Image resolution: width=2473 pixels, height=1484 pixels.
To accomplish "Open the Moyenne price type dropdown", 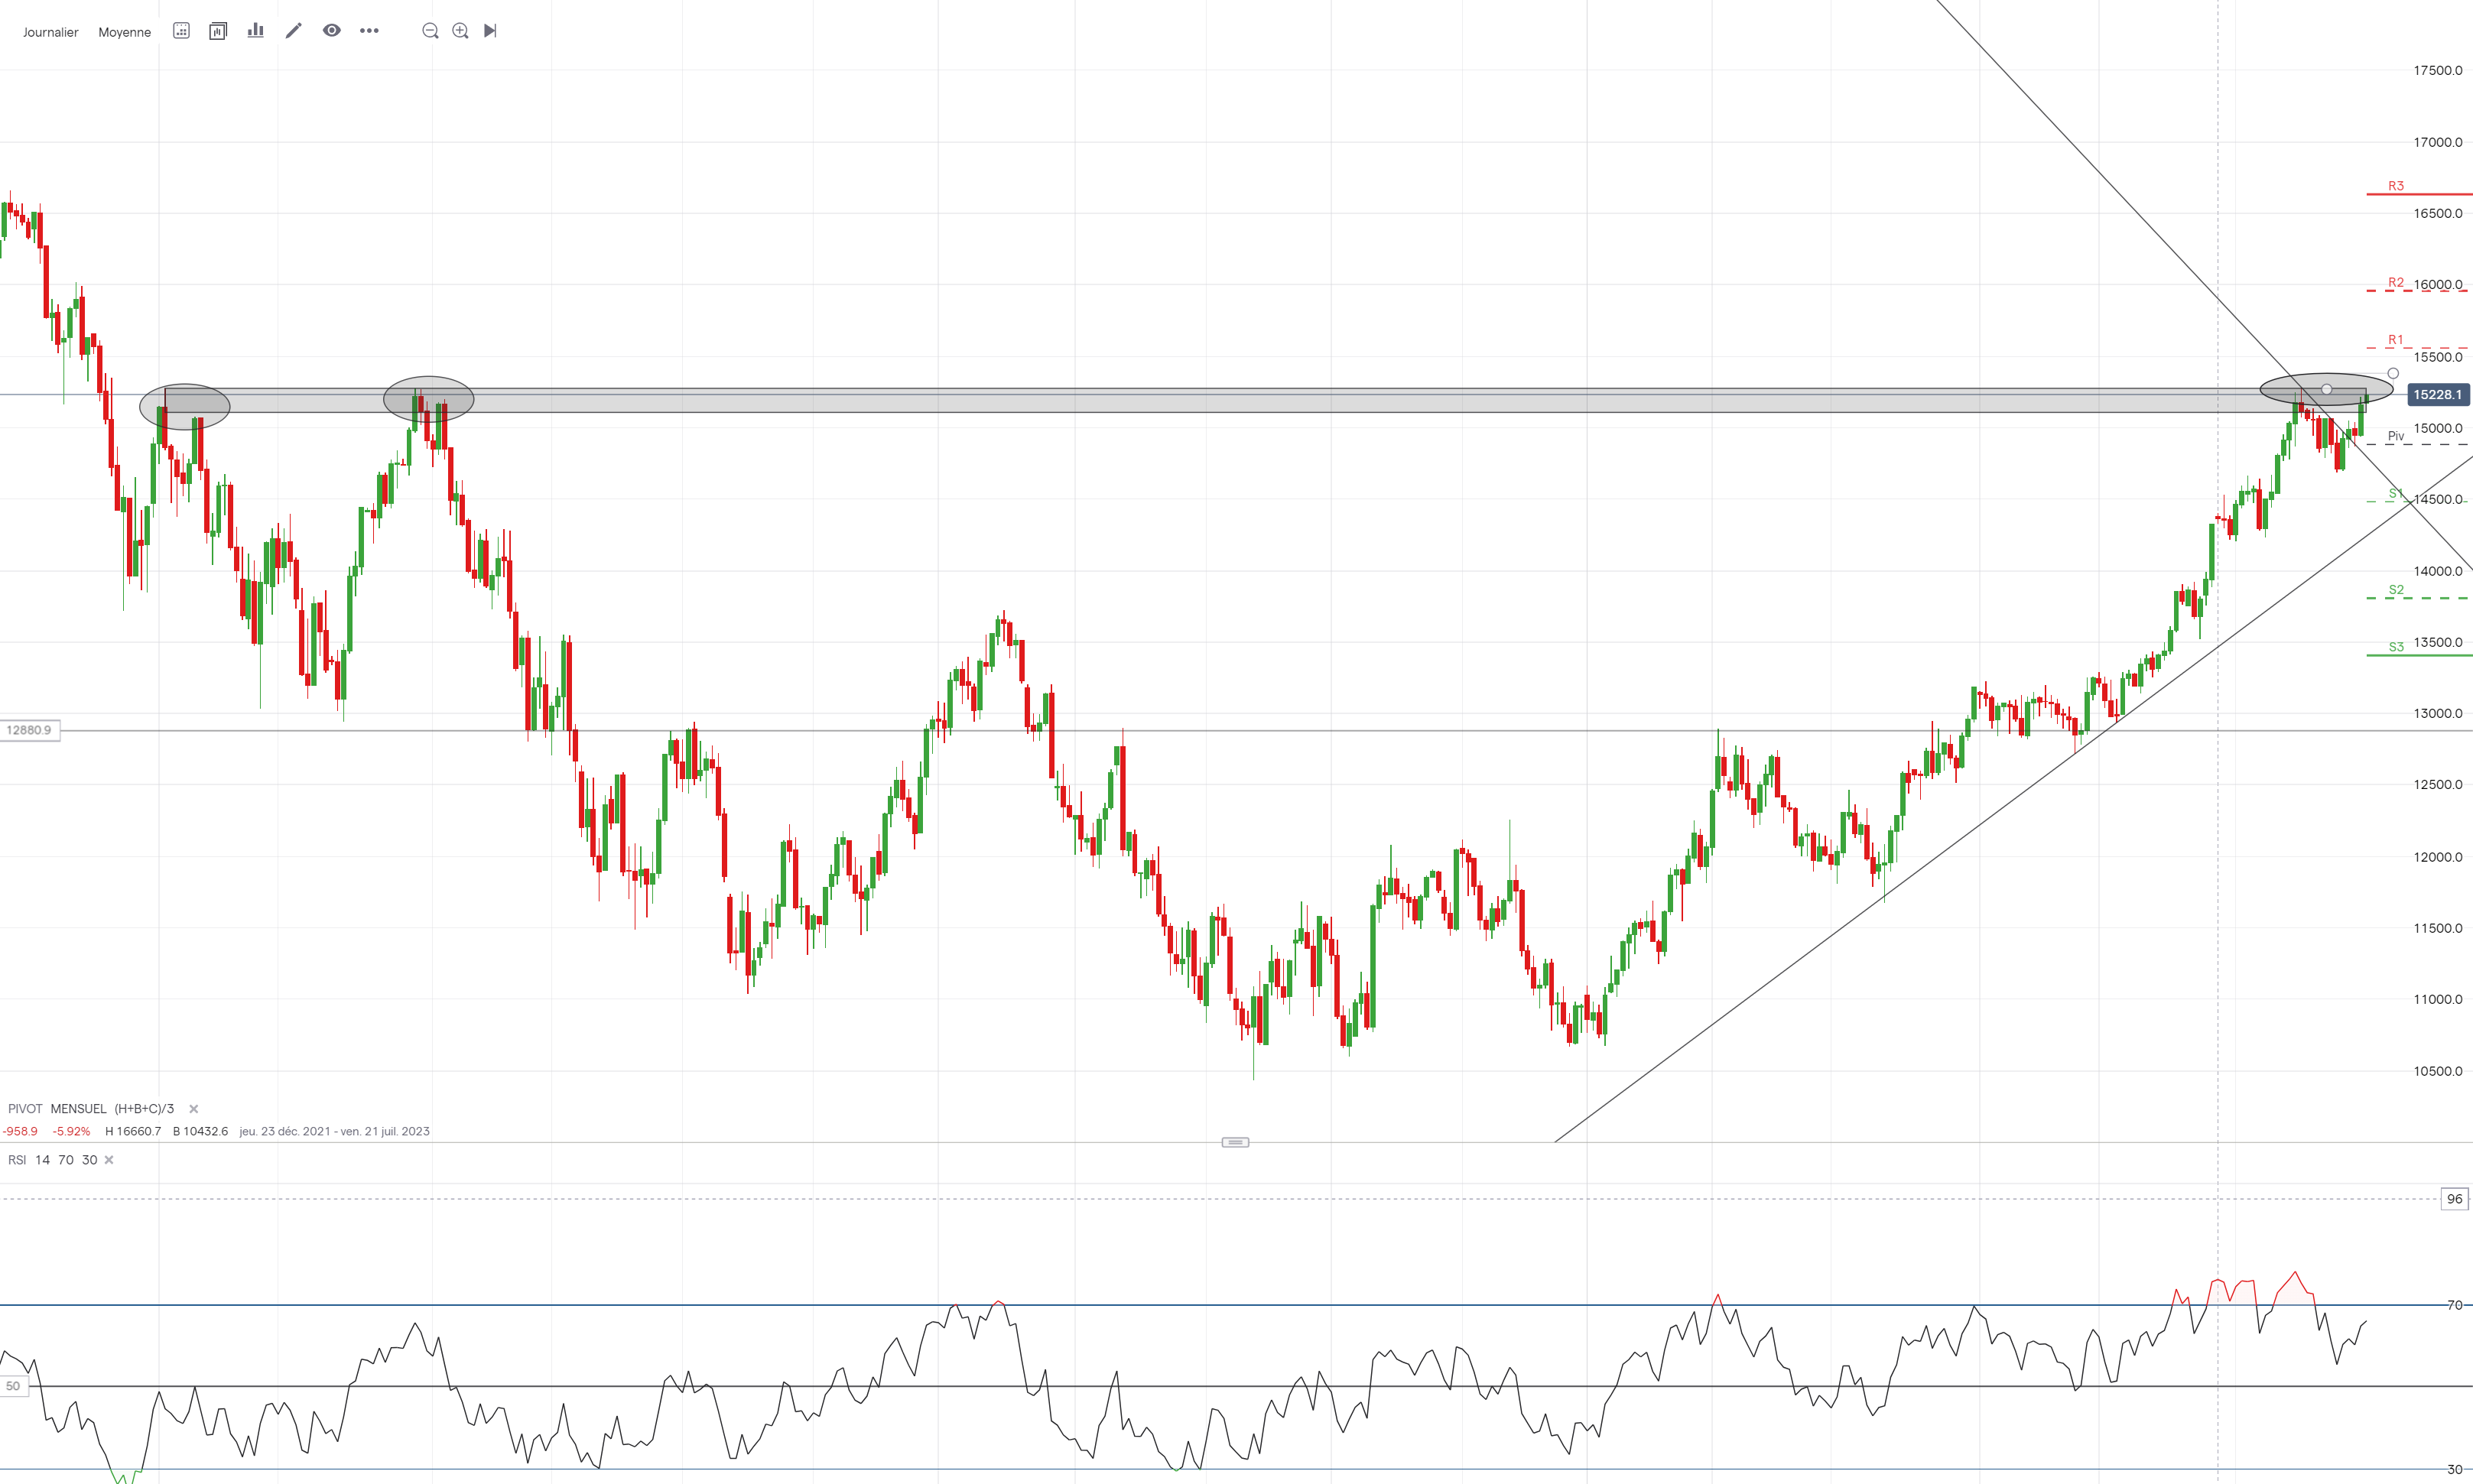I will 124,32.
